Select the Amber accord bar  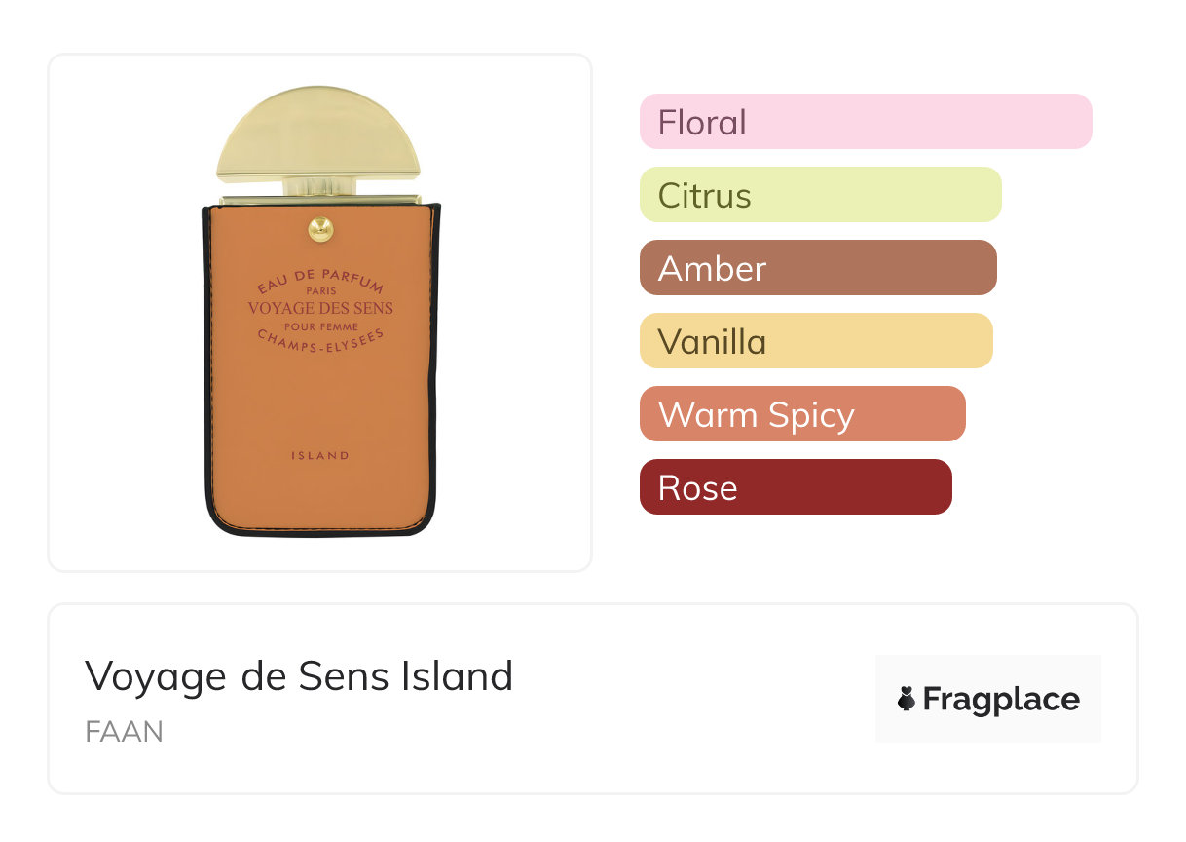(x=818, y=268)
